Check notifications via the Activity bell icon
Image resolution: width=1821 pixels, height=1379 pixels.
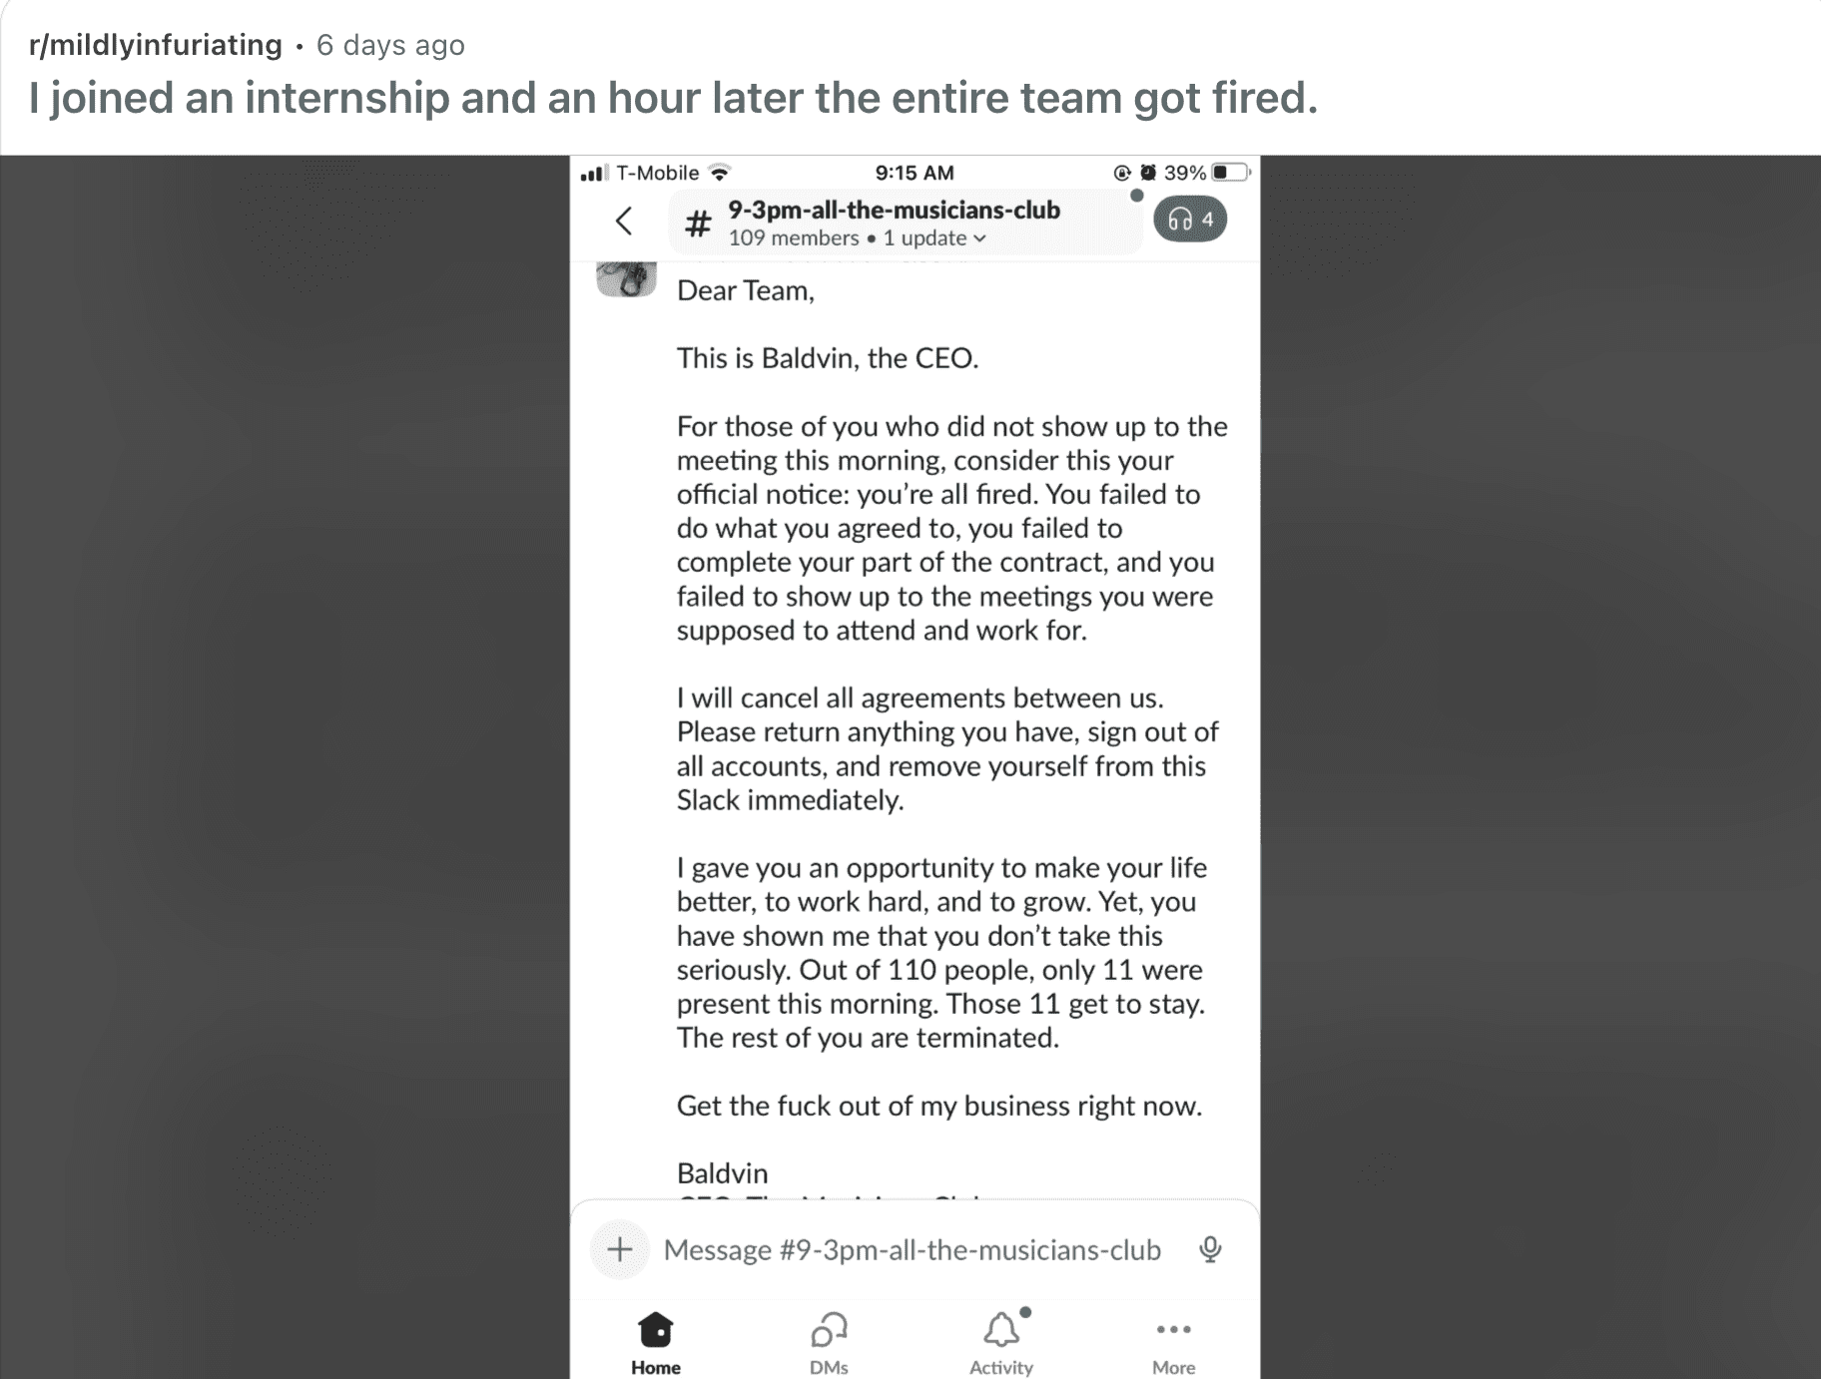pos(1002,1328)
